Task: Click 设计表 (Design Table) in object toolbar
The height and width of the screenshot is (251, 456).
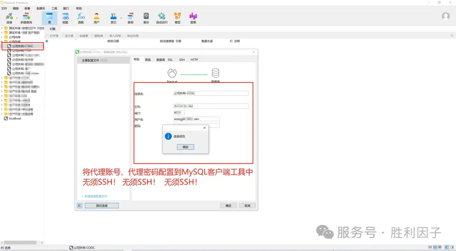Action: [x=67, y=36]
